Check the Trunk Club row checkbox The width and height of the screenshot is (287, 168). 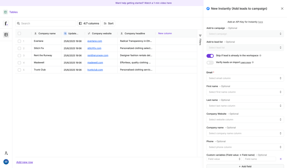19,70
